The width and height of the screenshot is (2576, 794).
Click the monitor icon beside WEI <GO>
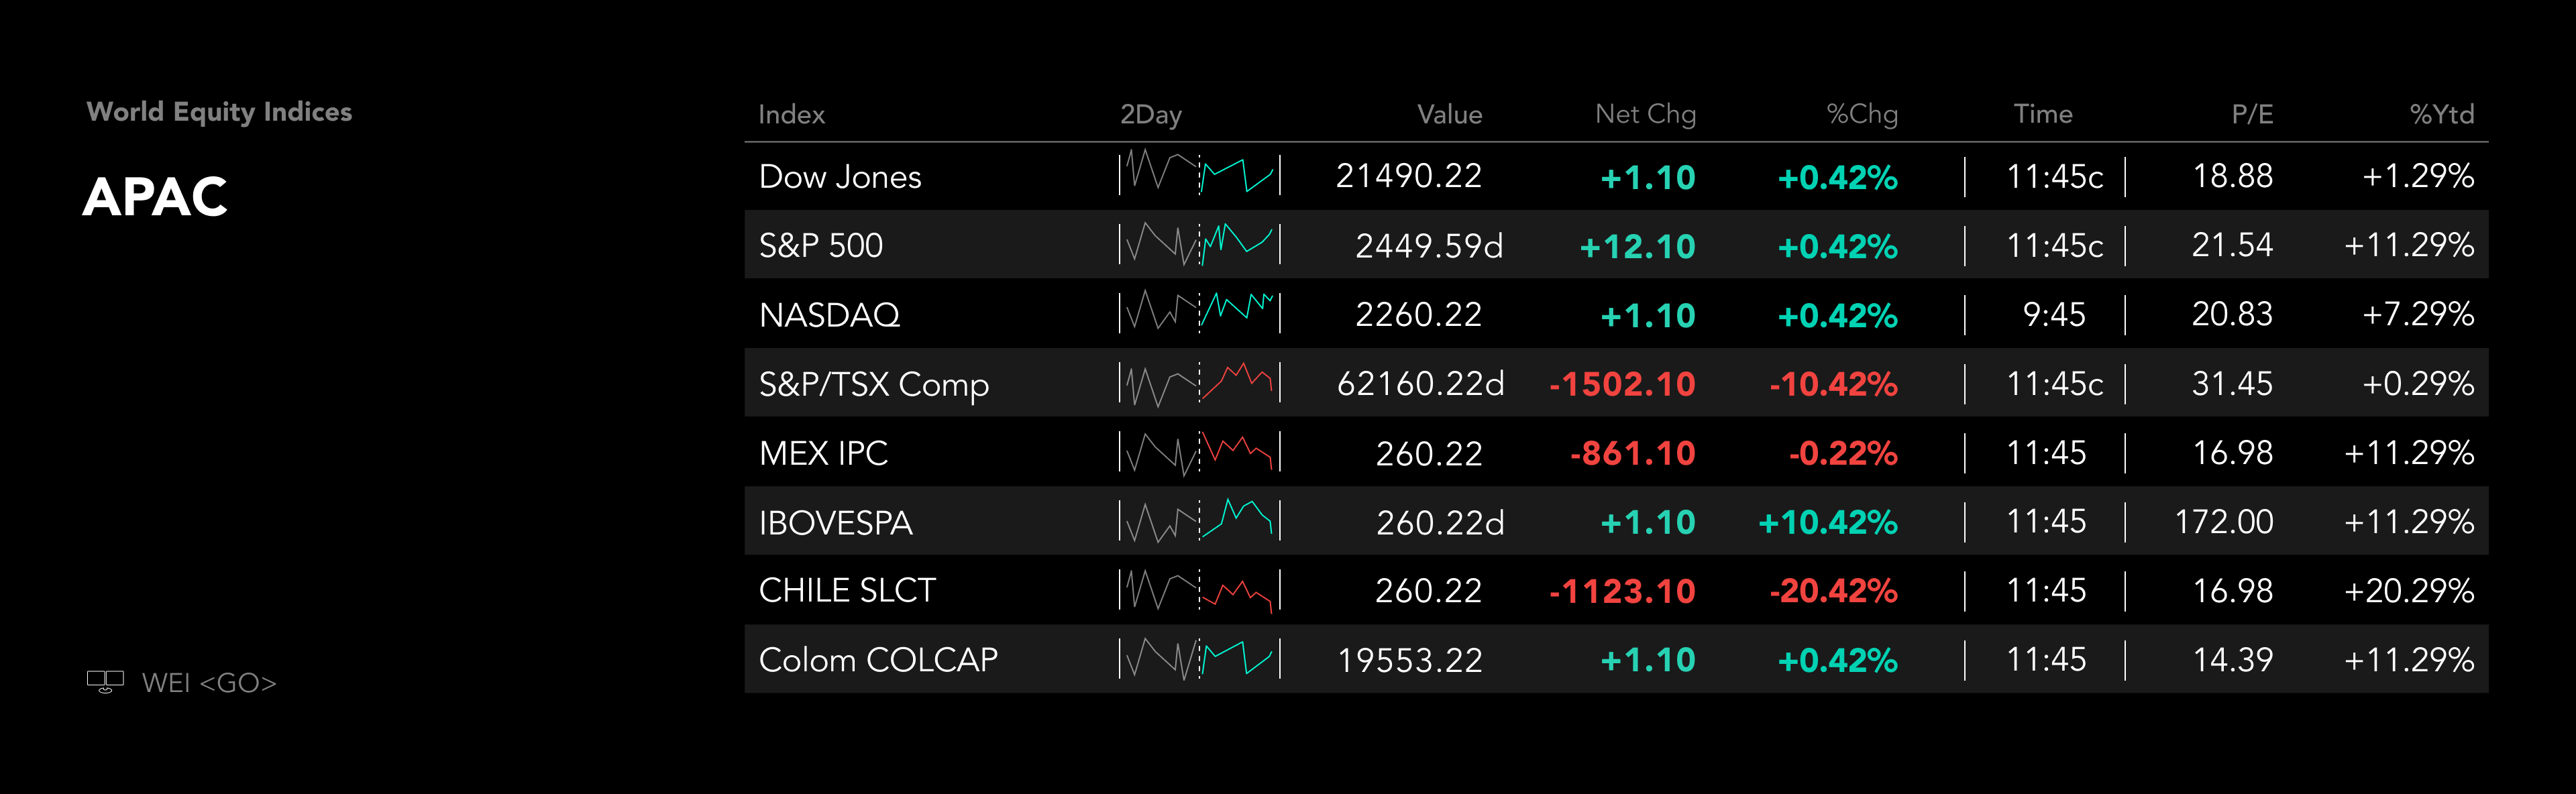105,682
